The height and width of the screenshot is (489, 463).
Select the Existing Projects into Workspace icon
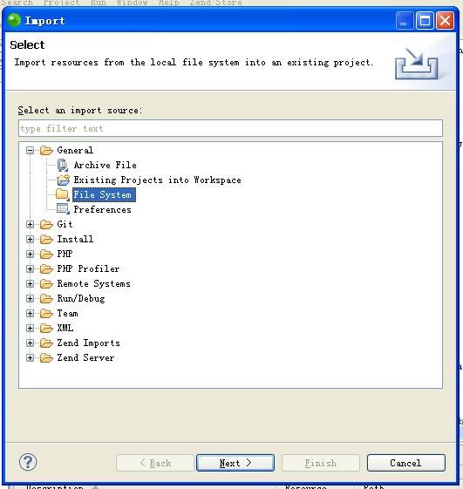tap(64, 180)
